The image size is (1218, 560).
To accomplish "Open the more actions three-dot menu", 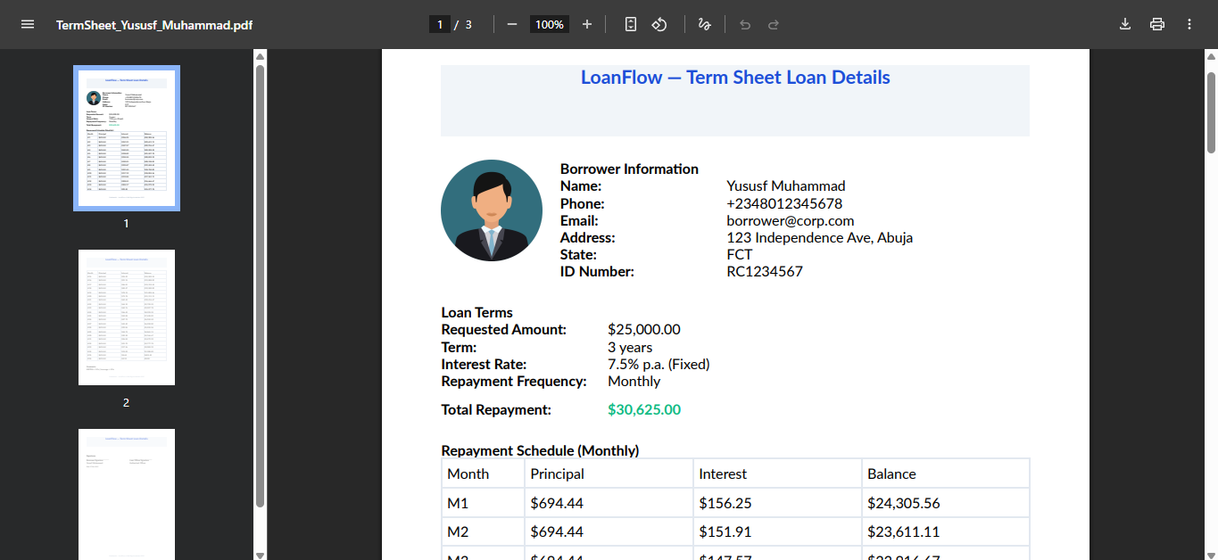I will (1189, 24).
